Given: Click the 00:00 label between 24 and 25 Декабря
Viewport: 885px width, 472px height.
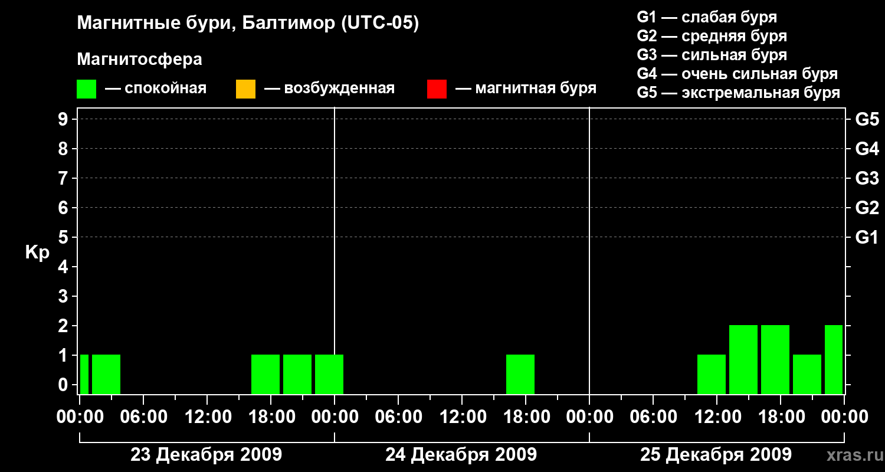Looking at the screenshot, I should 589,417.
